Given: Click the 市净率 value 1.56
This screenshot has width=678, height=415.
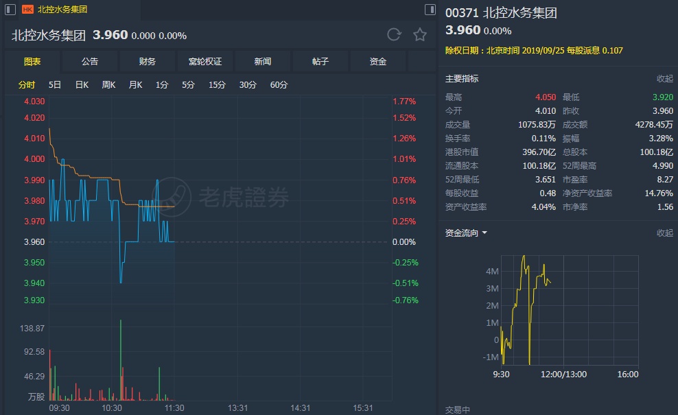Looking at the screenshot, I should click(665, 207).
